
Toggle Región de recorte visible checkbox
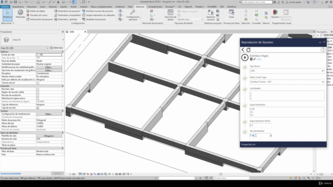click(x=37, y=92)
